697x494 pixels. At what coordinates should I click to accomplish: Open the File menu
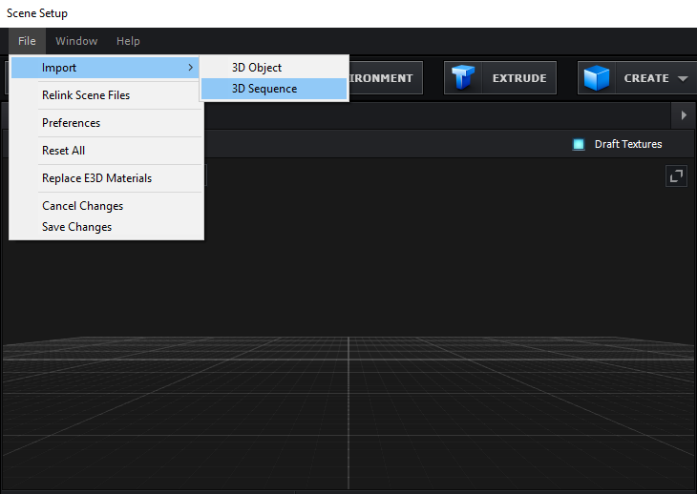click(x=27, y=41)
